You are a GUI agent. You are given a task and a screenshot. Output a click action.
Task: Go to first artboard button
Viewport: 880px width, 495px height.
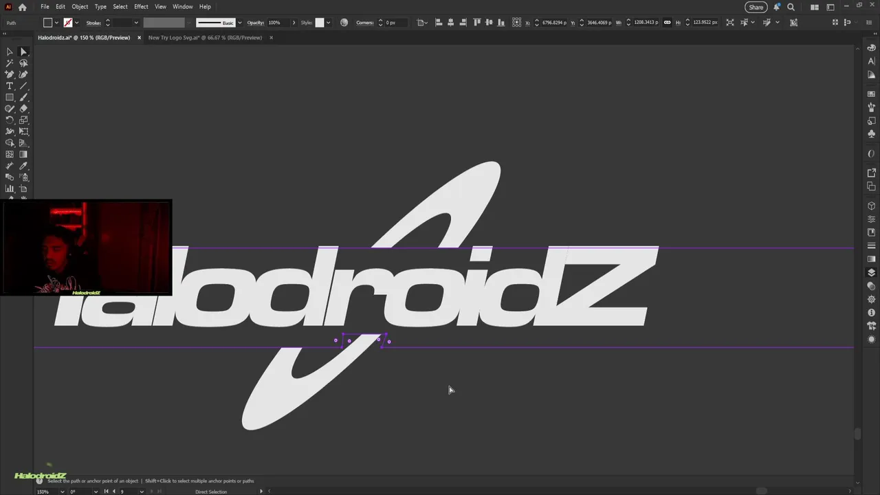tap(105, 492)
